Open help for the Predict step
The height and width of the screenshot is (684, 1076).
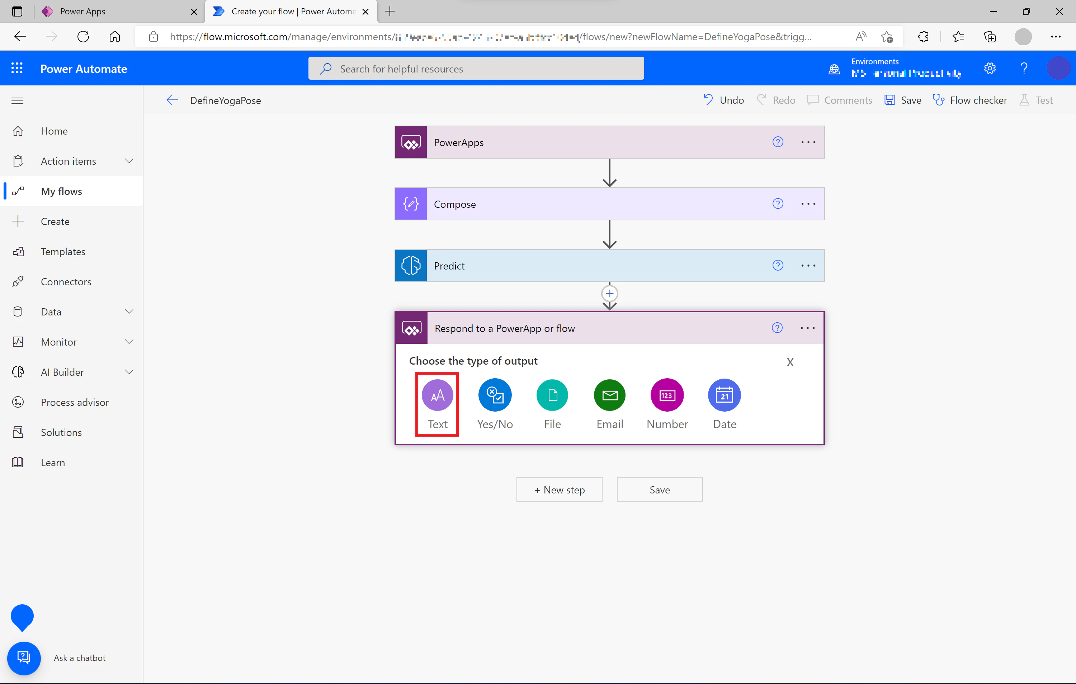[778, 266]
